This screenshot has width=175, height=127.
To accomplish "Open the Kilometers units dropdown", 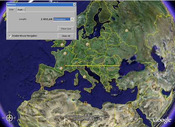I will (x=72, y=19).
